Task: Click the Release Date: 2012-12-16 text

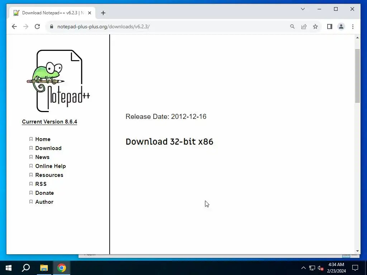Action: 166,116
